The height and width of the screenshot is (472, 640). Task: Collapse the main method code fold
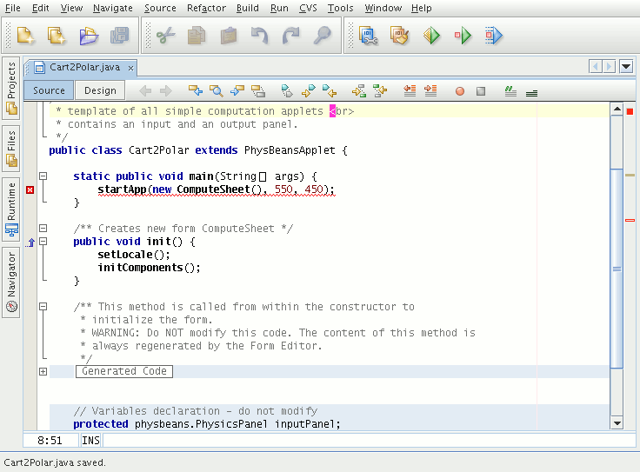coord(43,176)
